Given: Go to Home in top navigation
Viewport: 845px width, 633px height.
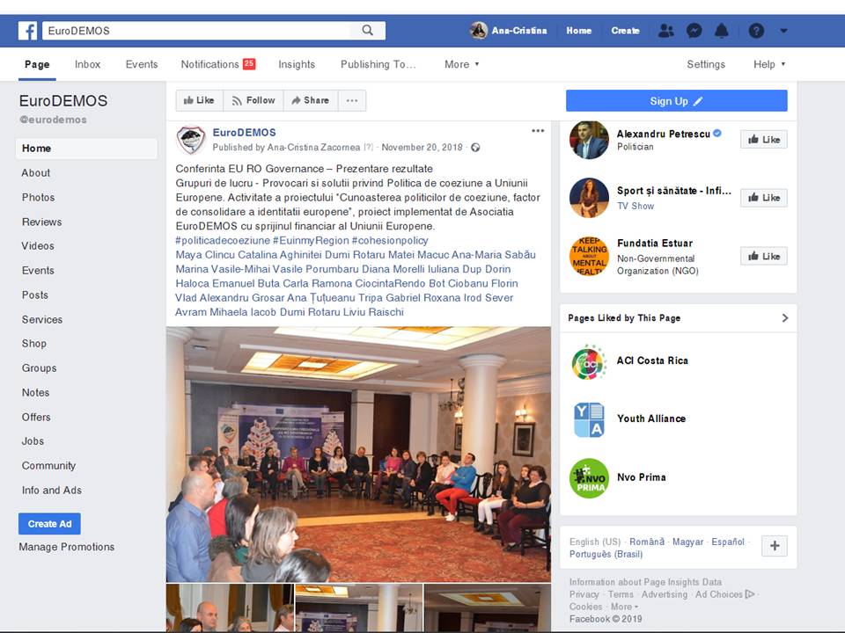Looking at the screenshot, I should 579,31.
